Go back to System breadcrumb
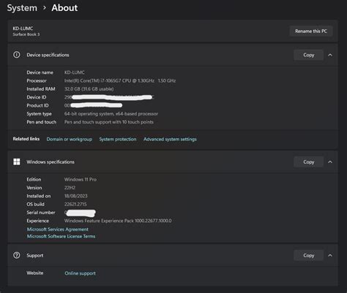The width and height of the screenshot is (347, 293). [22, 8]
